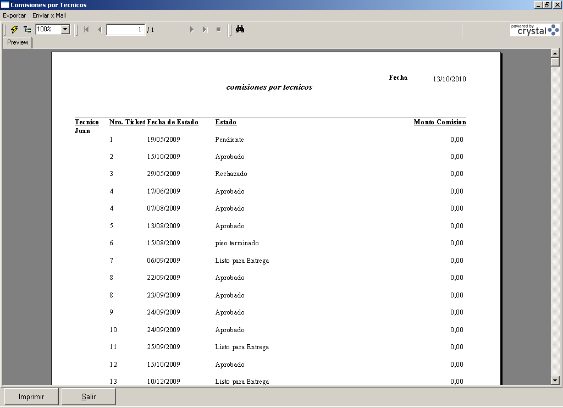The height and width of the screenshot is (408, 563).
Task: Click the piso terminado status
Action: [237, 243]
